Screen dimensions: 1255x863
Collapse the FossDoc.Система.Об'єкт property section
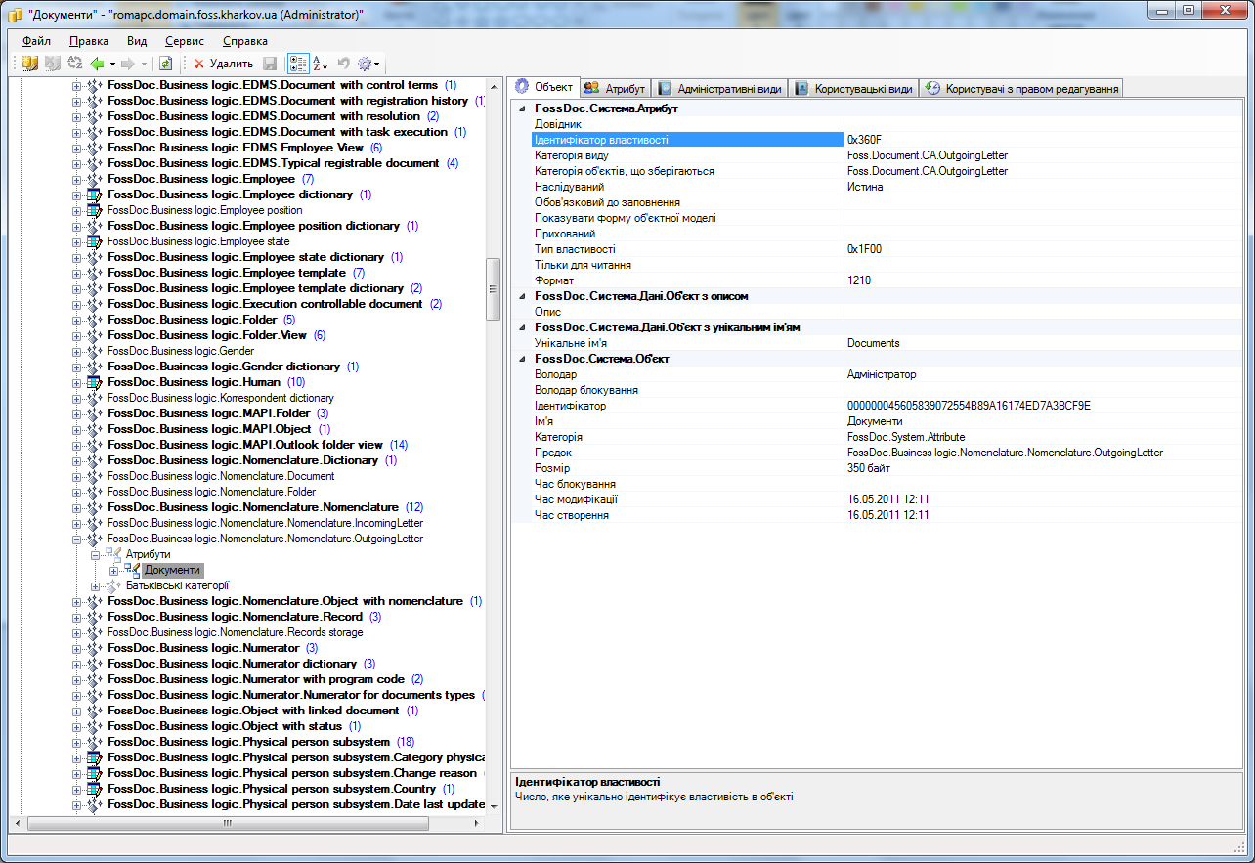tap(521, 359)
